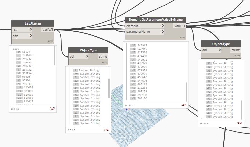
Task: Toggle AUTO lacing on the List.Flatten node
Action: point(50,41)
